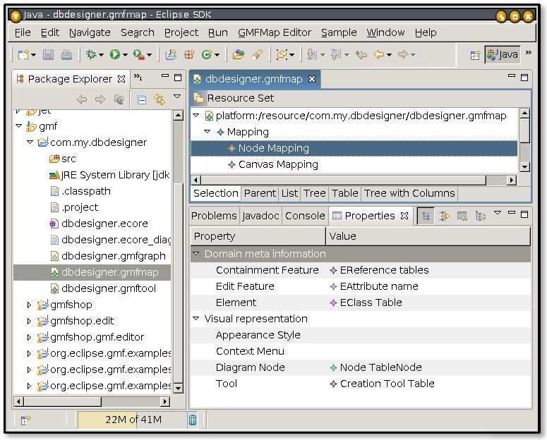The height and width of the screenshot is (440, 547).
Task: Collapse Domain meta information category
Action: point(196,254)
